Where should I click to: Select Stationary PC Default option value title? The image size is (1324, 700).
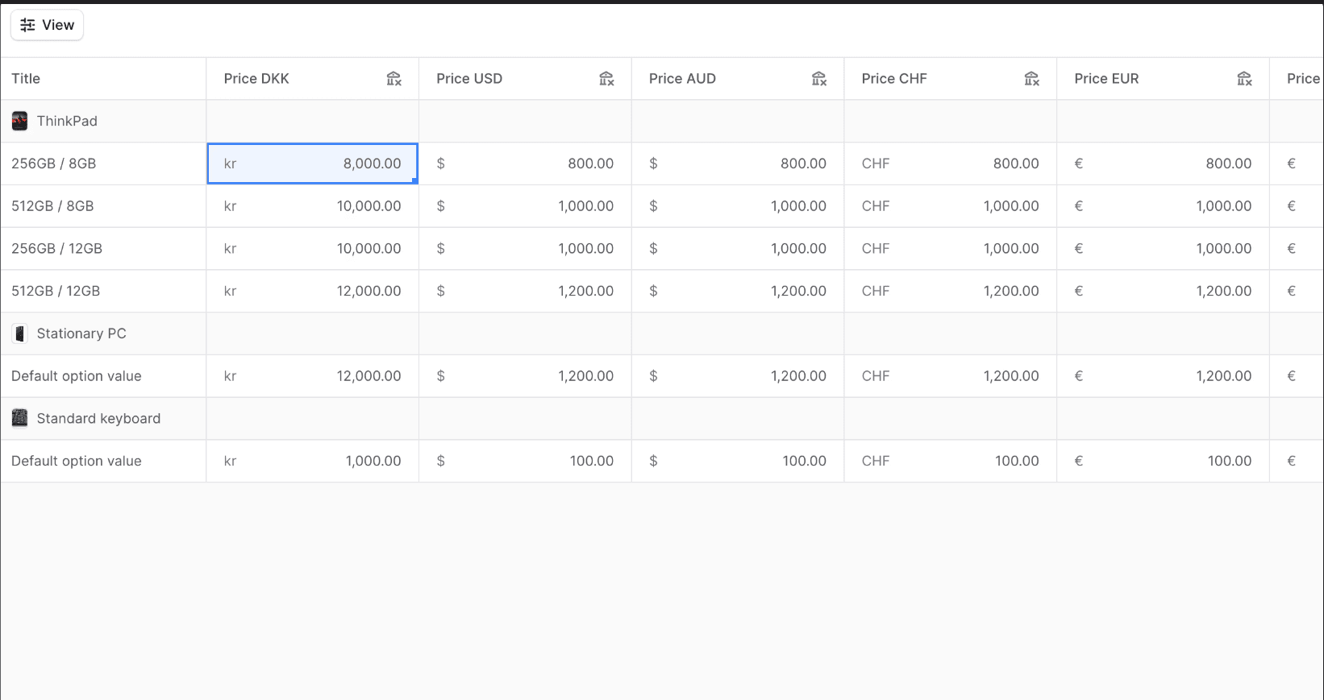pos(77,376)
